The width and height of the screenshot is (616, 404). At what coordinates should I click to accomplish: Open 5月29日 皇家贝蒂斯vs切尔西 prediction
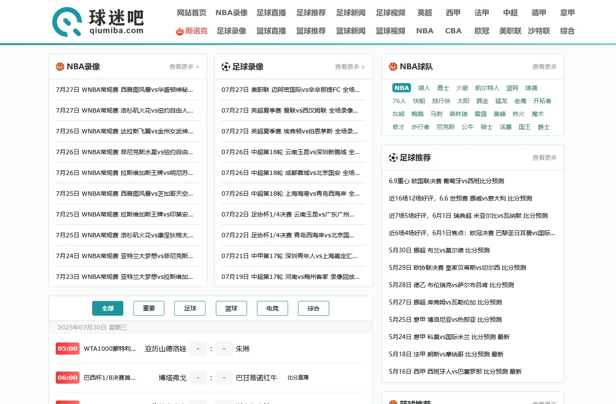click(x=458, y=268)
